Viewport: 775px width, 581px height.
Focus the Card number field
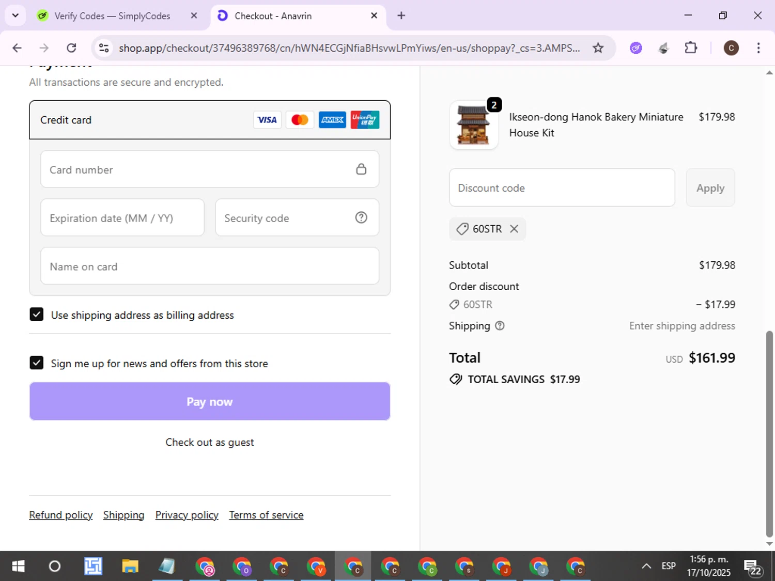[x=210, y=169]
